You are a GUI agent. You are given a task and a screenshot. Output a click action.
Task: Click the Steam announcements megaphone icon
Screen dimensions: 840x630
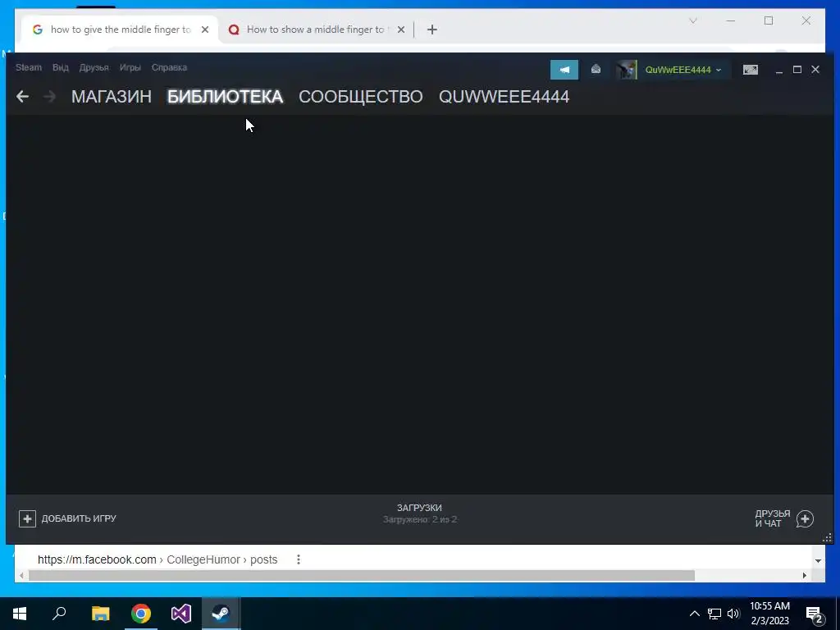(x=564, y=70)
